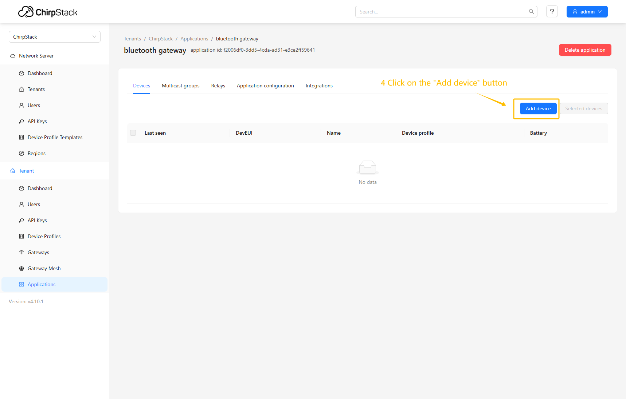The height and width of the screenshot is (399, 626).
Task: Switch to Integrations tab
Action: (x=319, y=86)
